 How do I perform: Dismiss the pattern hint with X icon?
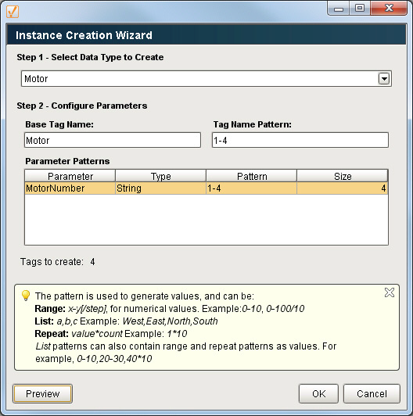coord(390,292)
